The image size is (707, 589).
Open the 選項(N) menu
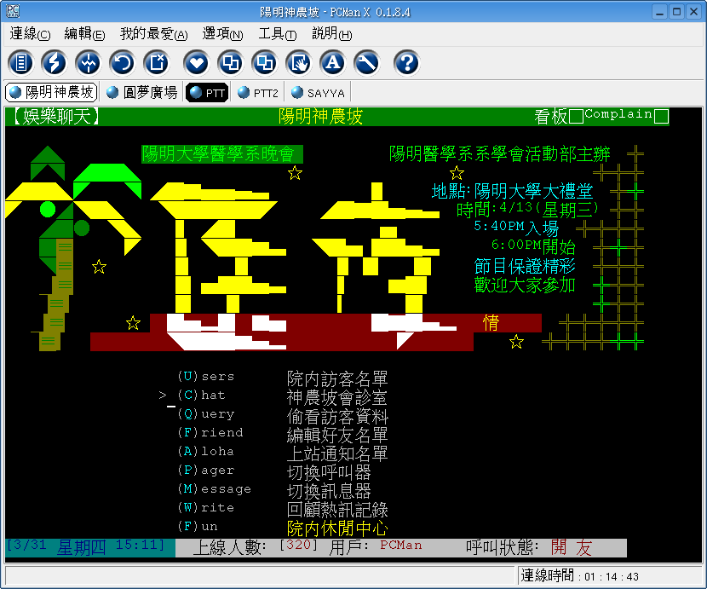(x=222, y=34)
